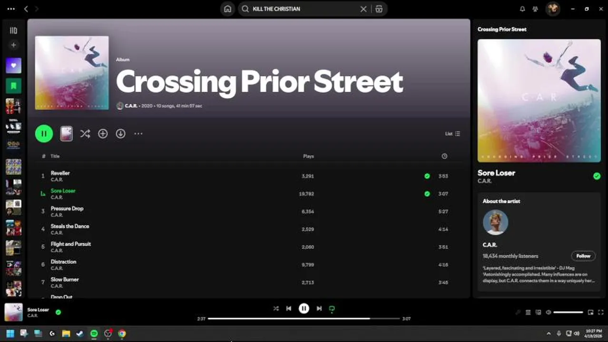
Task: Click Sore Loser title in Now Playing panel
Action: point(496,173)
